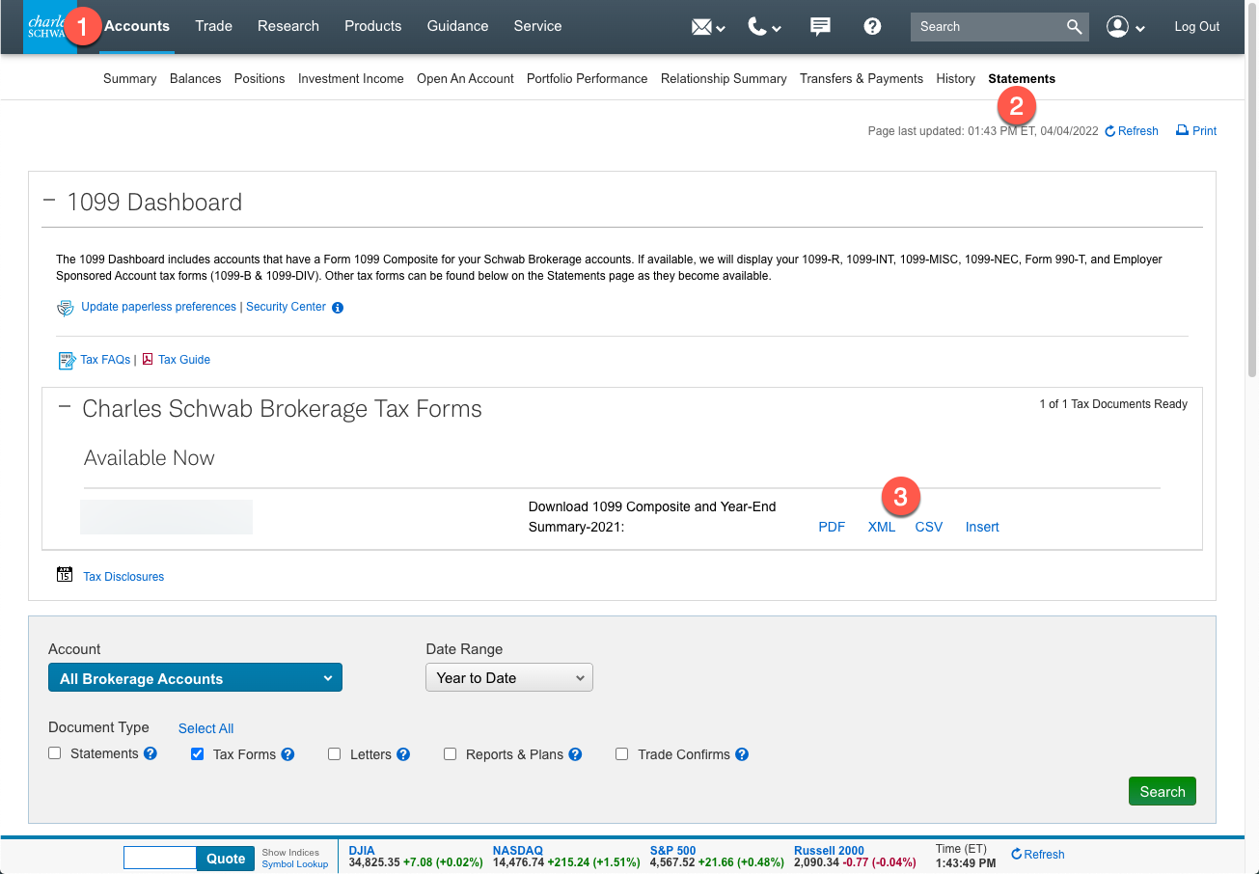Viewport: 1259px width, 874px height.
Task: Uncheck the Tax Forms checkbox
Action: (197, 754)
